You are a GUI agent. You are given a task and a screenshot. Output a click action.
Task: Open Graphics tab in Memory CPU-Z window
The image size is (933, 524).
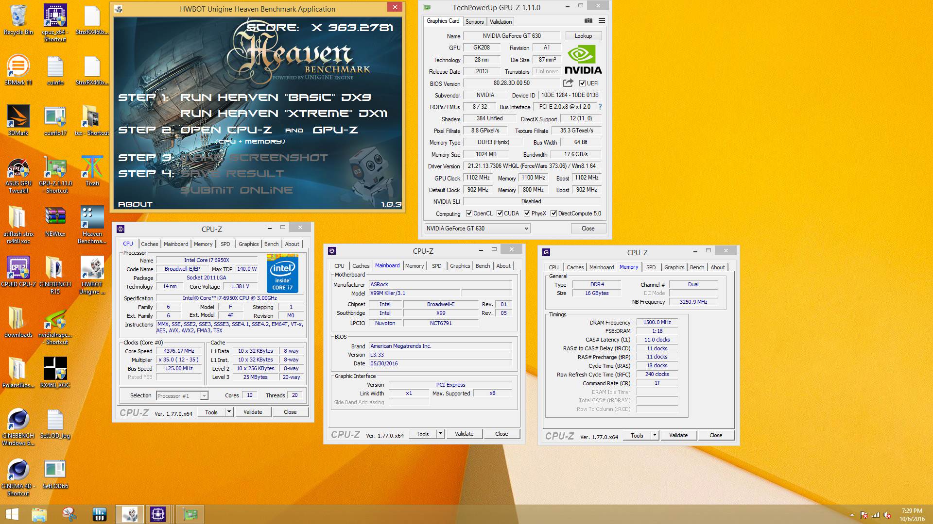click(674, 267)
